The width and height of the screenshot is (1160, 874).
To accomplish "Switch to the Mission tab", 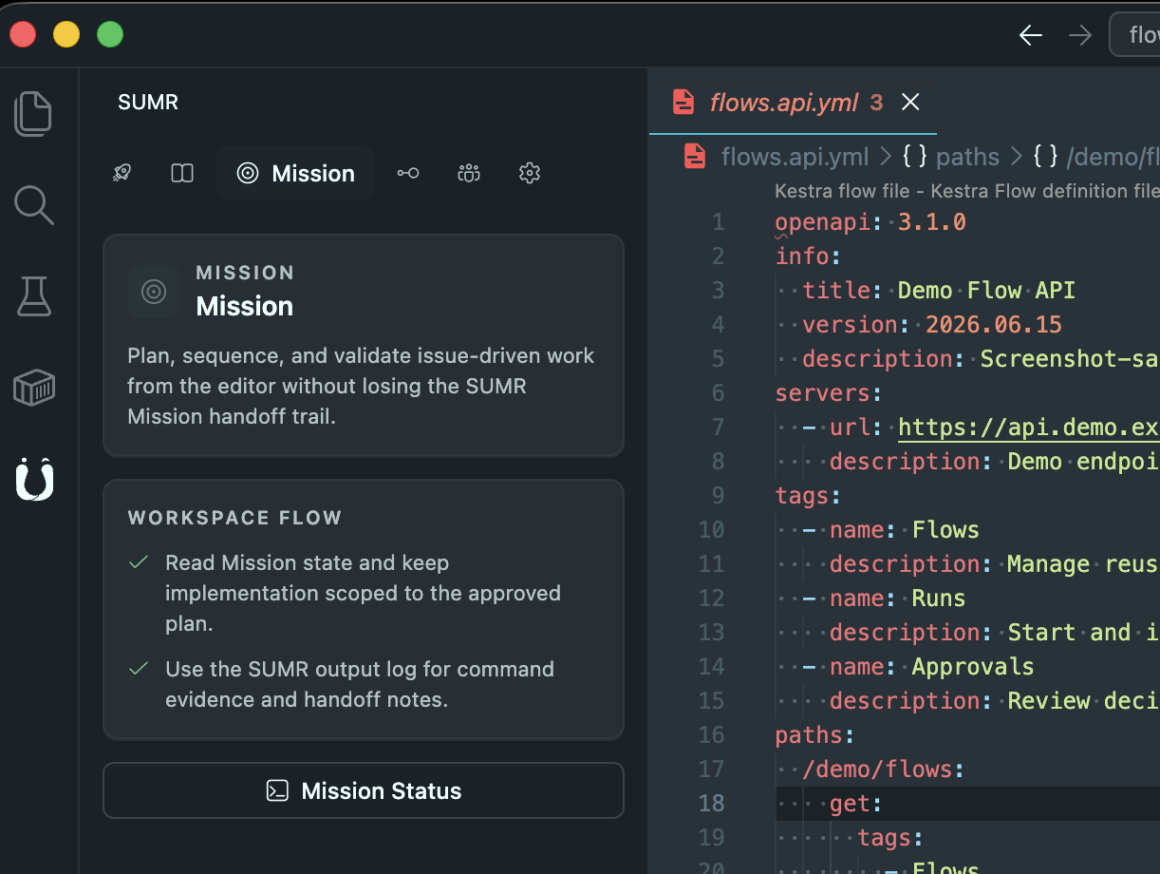I will point(295,173).
